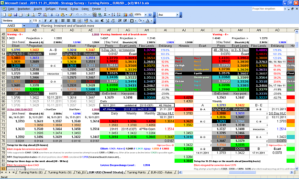Click the '21 Oct 2011 23:00 CET' link cell
Image resolution: width=299 pixels, height=179 pixels.
[x=20, y=109]
